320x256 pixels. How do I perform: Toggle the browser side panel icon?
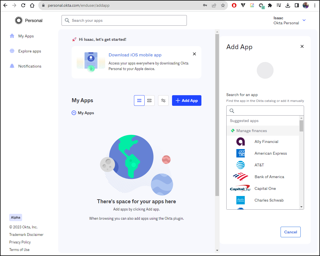point(297,6)
